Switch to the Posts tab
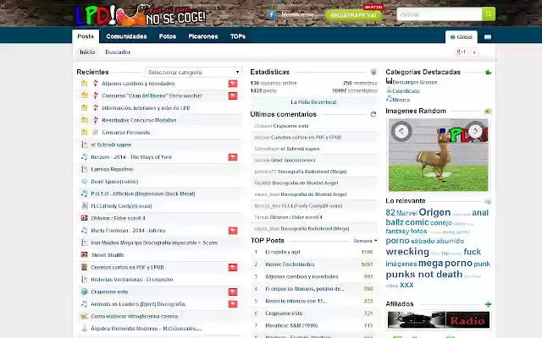 (x=86, y=36)
